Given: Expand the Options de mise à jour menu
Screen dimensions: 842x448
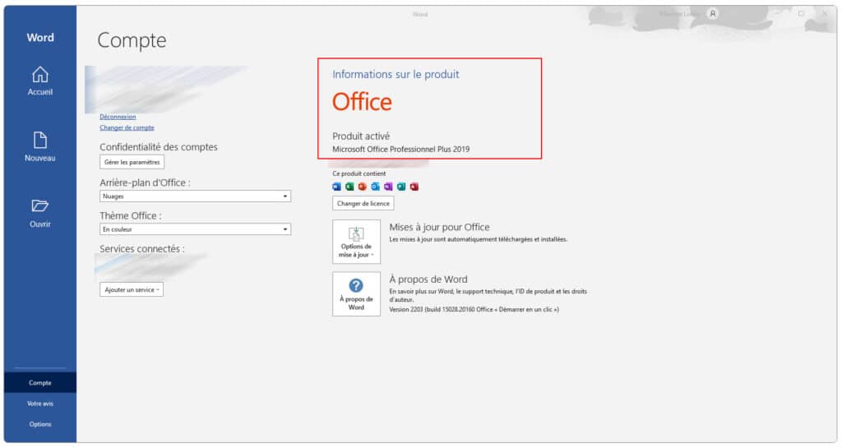Looking at the screenshot, I should click(356, 242).
